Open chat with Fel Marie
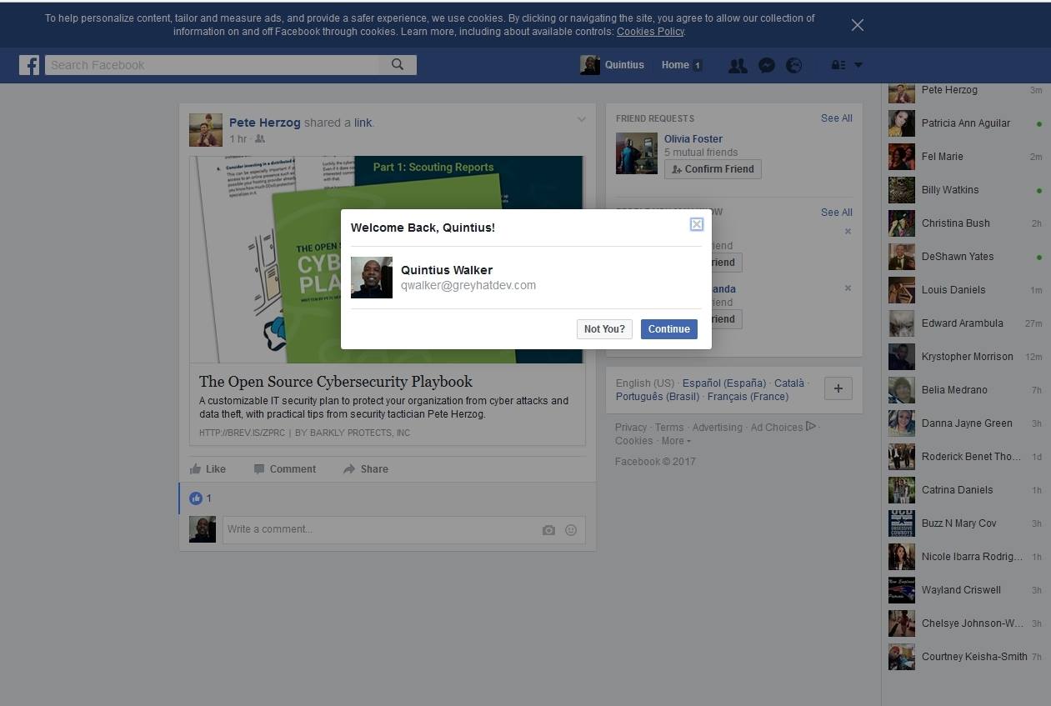The image size is (1051, 706). [965, 157]
